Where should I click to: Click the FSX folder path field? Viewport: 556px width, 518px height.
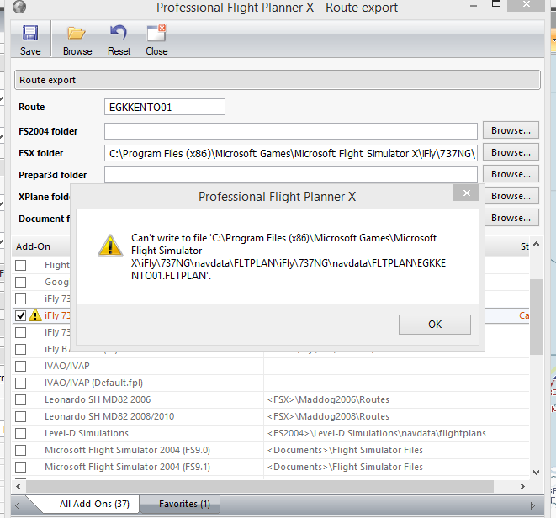pos(291,153)
